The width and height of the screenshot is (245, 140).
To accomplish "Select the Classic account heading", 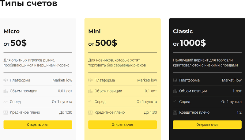I will 183,32.
